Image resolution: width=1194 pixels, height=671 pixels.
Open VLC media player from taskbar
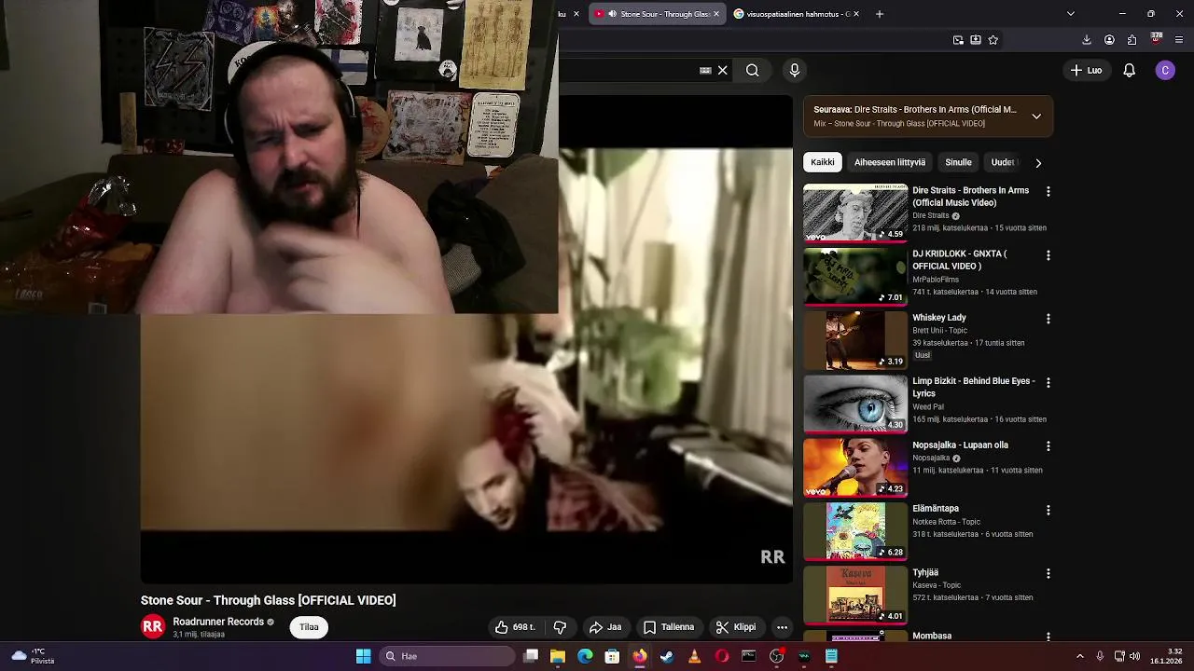(x=694, y=656)
